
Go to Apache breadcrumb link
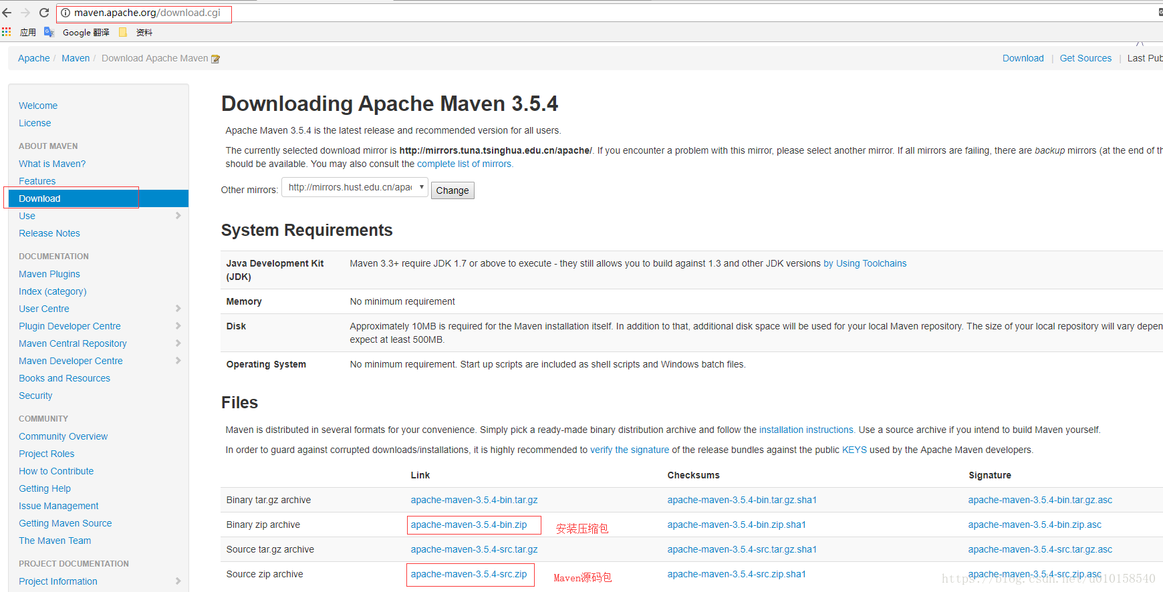click(x=34, y=58)
